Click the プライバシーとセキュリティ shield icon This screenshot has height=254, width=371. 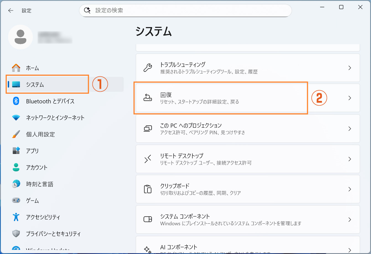[x=16, y=234]
